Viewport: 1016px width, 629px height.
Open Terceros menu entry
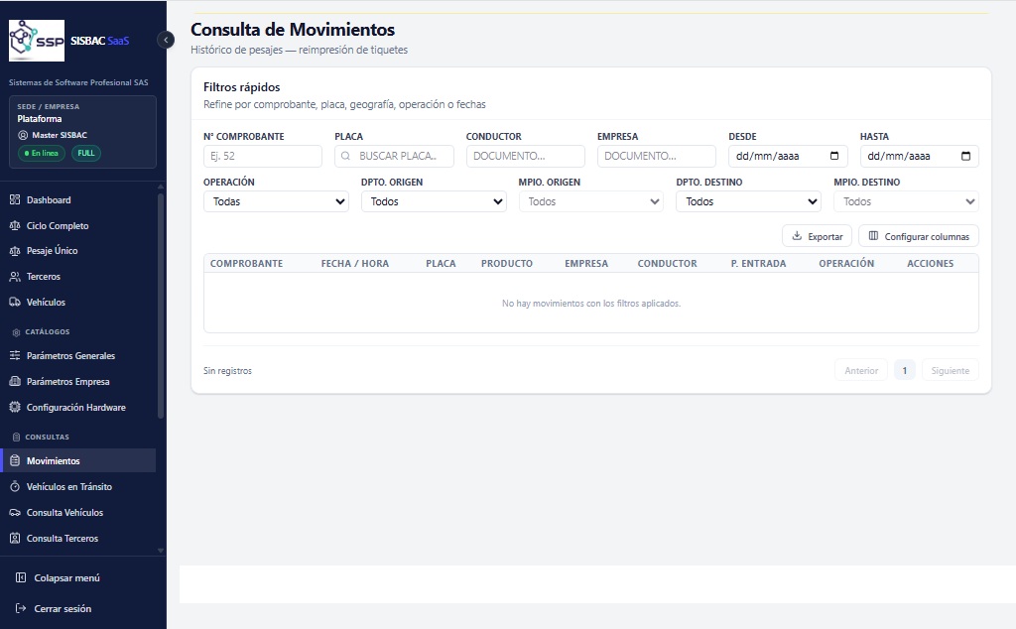coord(77,277)
